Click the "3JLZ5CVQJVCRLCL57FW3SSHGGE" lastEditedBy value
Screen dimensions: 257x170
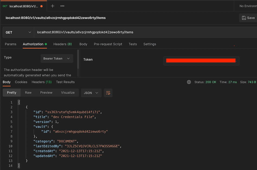[x=92, y=146]
